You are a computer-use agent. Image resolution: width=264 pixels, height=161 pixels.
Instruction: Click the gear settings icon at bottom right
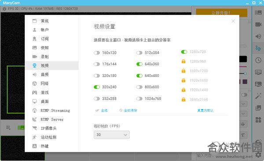point(258,154)
